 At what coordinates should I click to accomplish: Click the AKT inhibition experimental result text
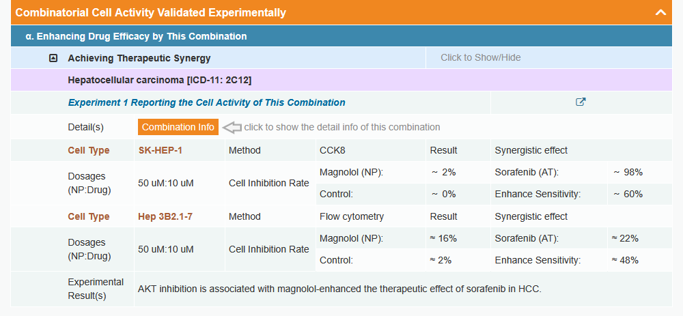(x=339, y=289)
